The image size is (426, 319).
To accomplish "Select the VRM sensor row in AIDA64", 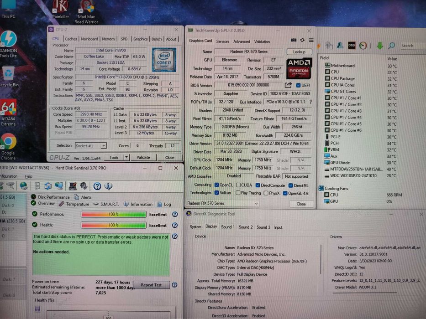I will [x=361, y=150].
